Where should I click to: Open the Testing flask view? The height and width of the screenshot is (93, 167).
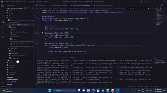pyautogui.click(x=3, y=32)
